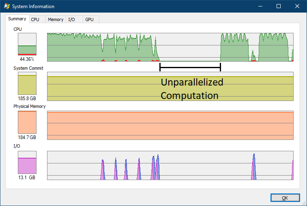Click the Physical Memory mini gauge
307x206 pixels.
tap(27, 122)
